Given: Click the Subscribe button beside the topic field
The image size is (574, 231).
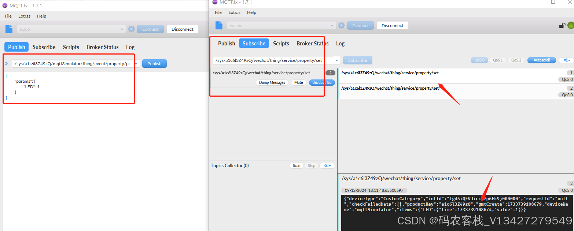Looking at the screenshot, I should [357, 60].
